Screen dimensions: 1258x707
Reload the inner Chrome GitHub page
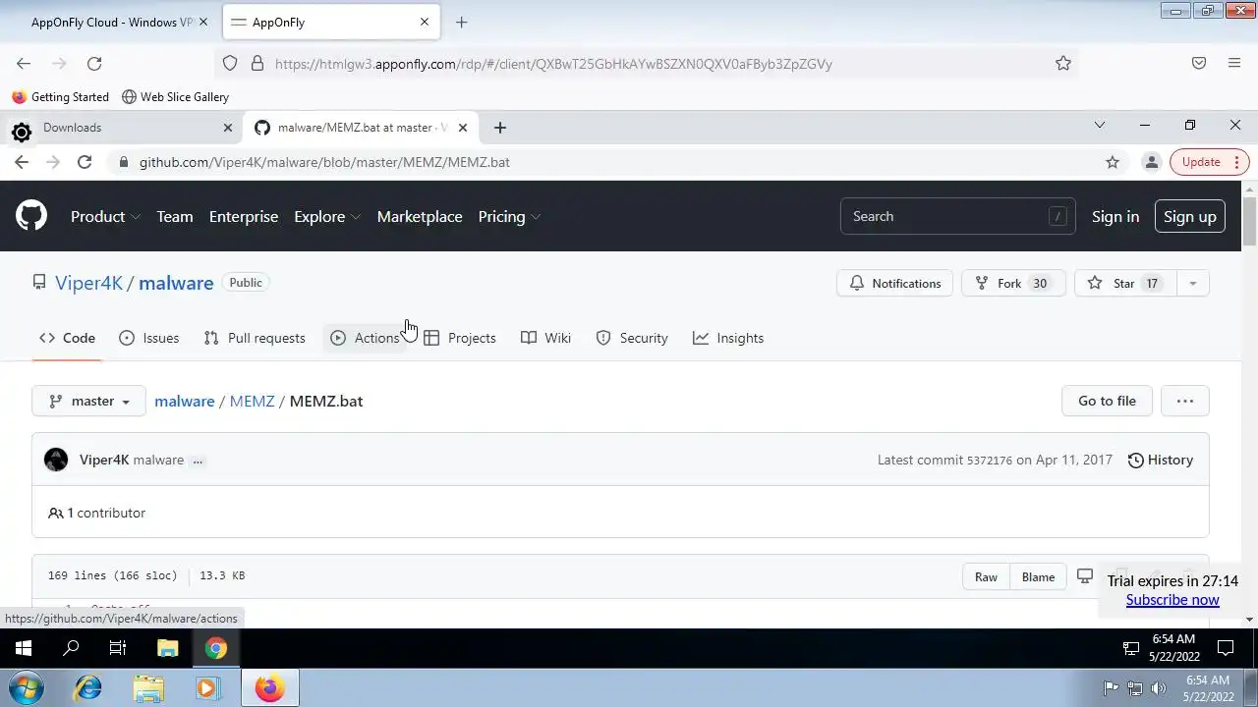pos(85,162)
